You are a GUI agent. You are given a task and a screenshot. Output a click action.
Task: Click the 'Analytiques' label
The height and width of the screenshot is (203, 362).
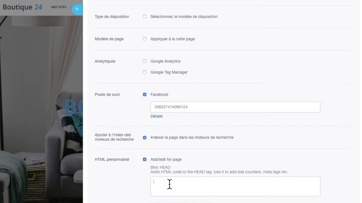[x=105, y=61]
